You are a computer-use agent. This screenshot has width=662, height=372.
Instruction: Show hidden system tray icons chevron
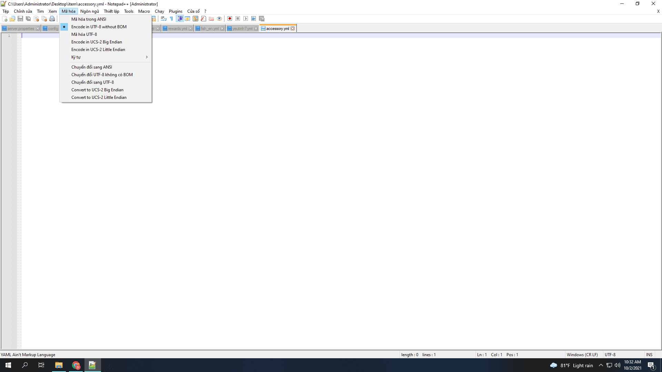[601, 365]
